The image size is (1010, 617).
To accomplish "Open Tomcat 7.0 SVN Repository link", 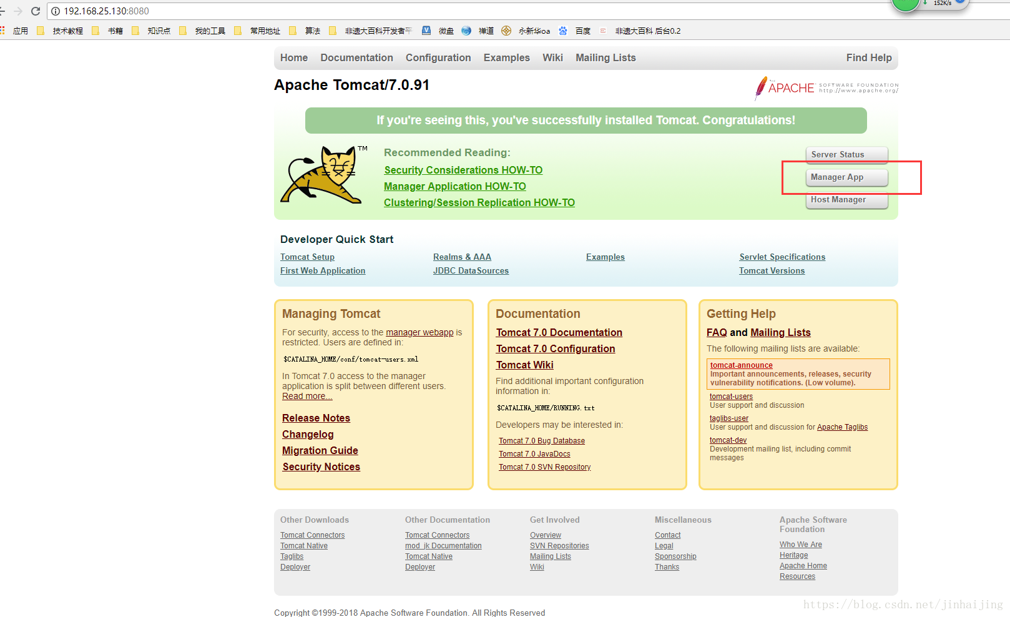I will (545, 467).
